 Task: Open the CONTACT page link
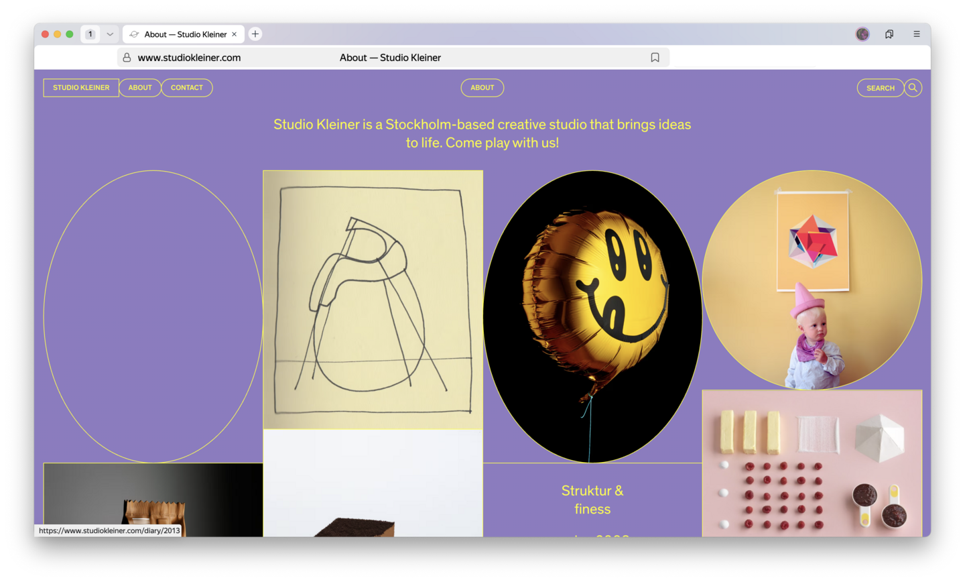[187, 88]
